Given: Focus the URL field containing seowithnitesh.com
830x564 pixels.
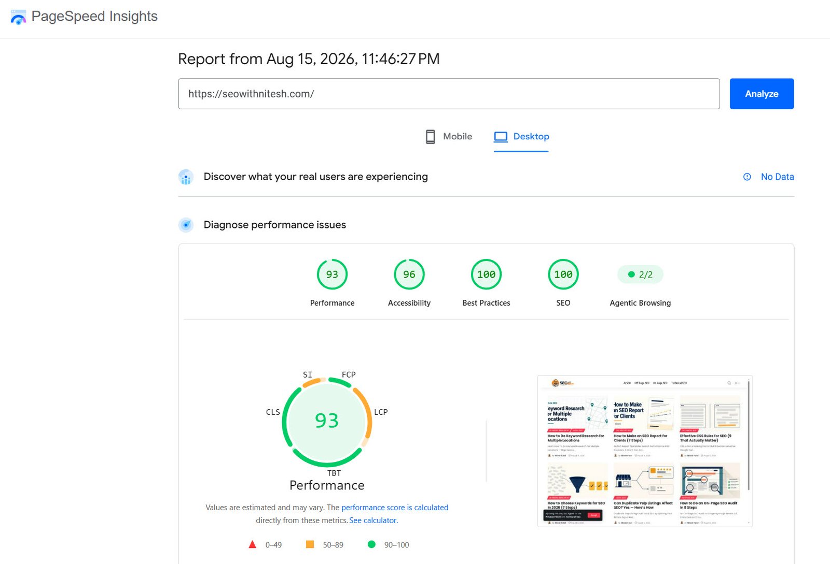Looking at the screenshot, I should [x=449, y=94].
